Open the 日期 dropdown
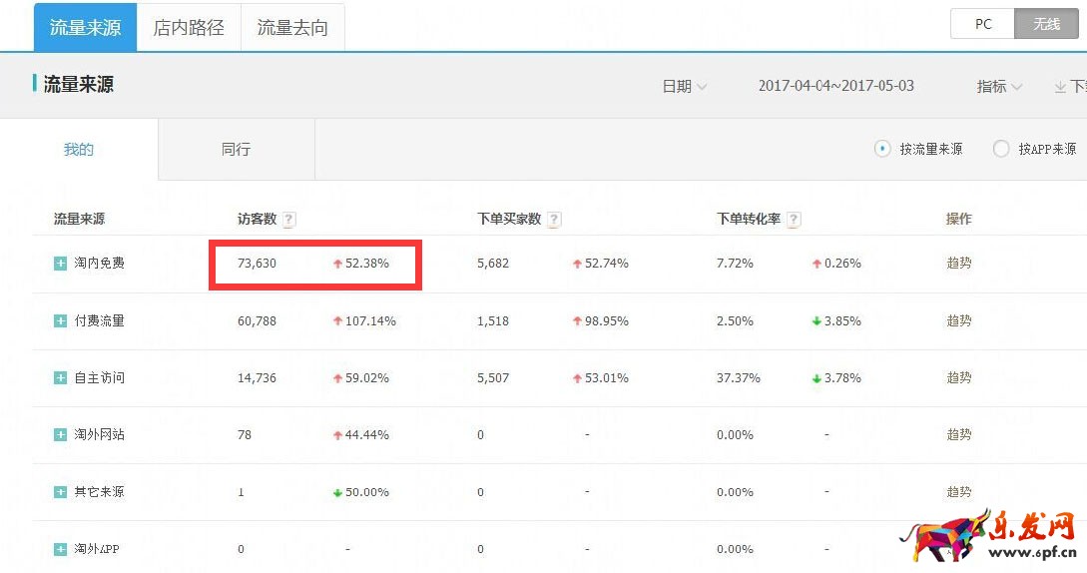Screen dimensions: 1087x573 tap(685, 87)
